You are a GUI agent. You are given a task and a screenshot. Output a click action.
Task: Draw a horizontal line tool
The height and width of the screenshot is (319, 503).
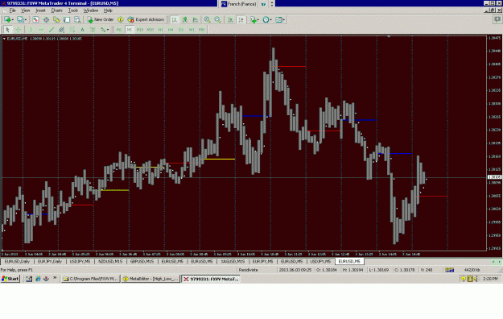click(41, 30)
